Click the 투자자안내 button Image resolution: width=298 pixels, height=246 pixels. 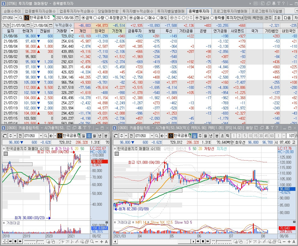235,18
